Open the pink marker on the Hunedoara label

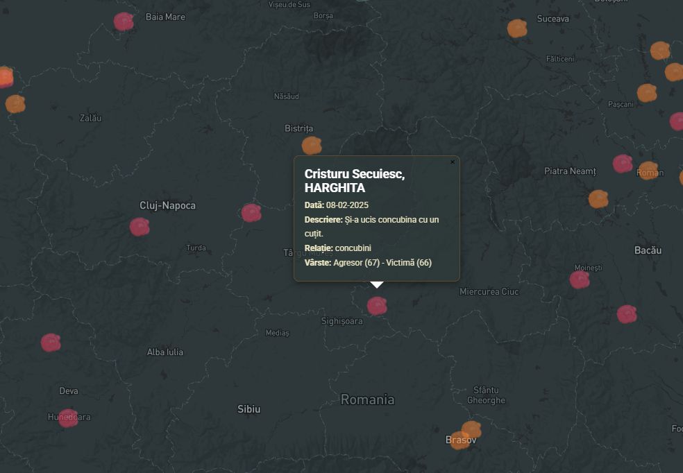(x=68, y=418)
